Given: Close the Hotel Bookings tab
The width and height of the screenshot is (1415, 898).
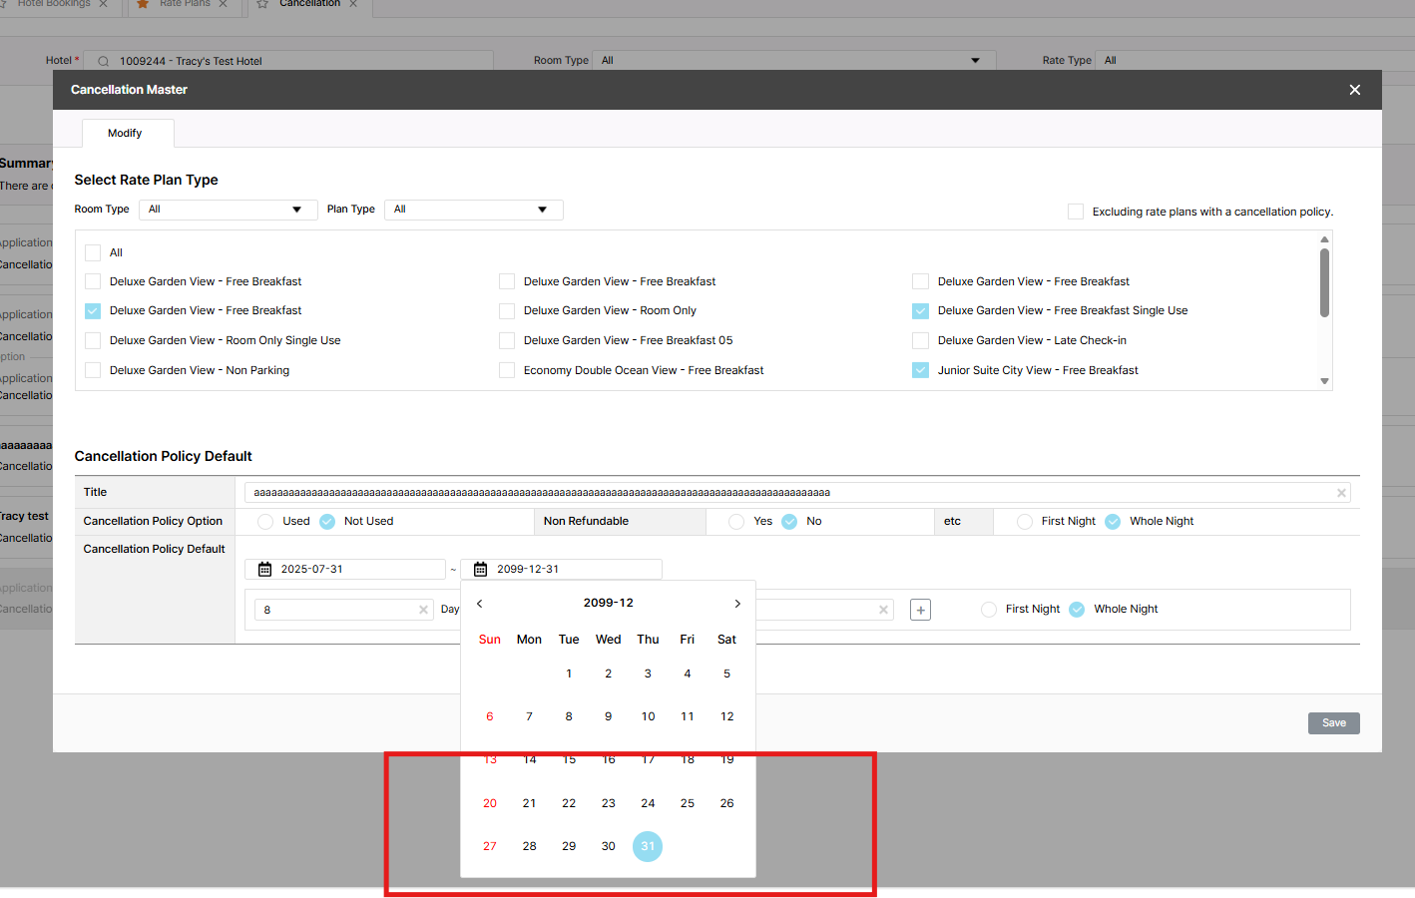Looking at the screenshot, I should pyautogui.click(x=103, y=4).
